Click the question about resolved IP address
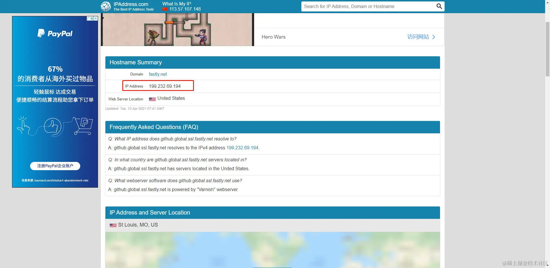The width and height of the screenshot is (550, 268). point(172,139)
